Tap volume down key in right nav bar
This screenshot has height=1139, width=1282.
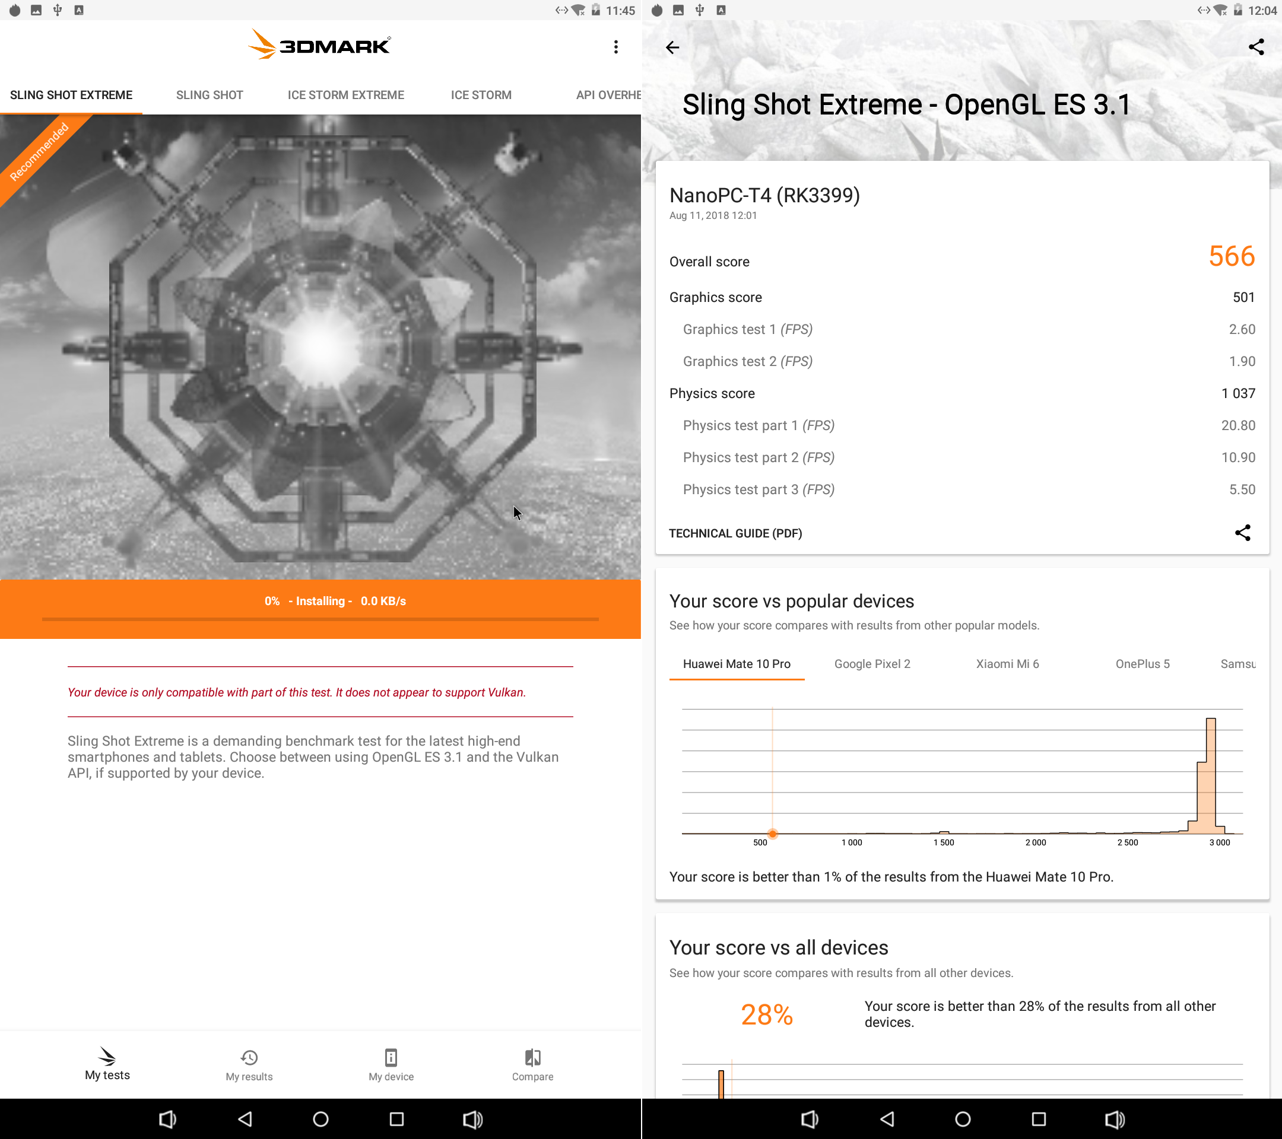(x=810, y=1119)
